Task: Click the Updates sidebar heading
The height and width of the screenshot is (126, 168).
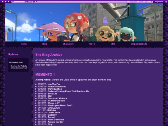Action: point(13,54)
